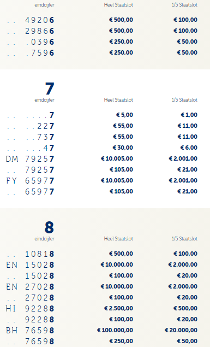Click the large 7 eindcijfer heading
210x347 pixels.
tap(50, 89)
